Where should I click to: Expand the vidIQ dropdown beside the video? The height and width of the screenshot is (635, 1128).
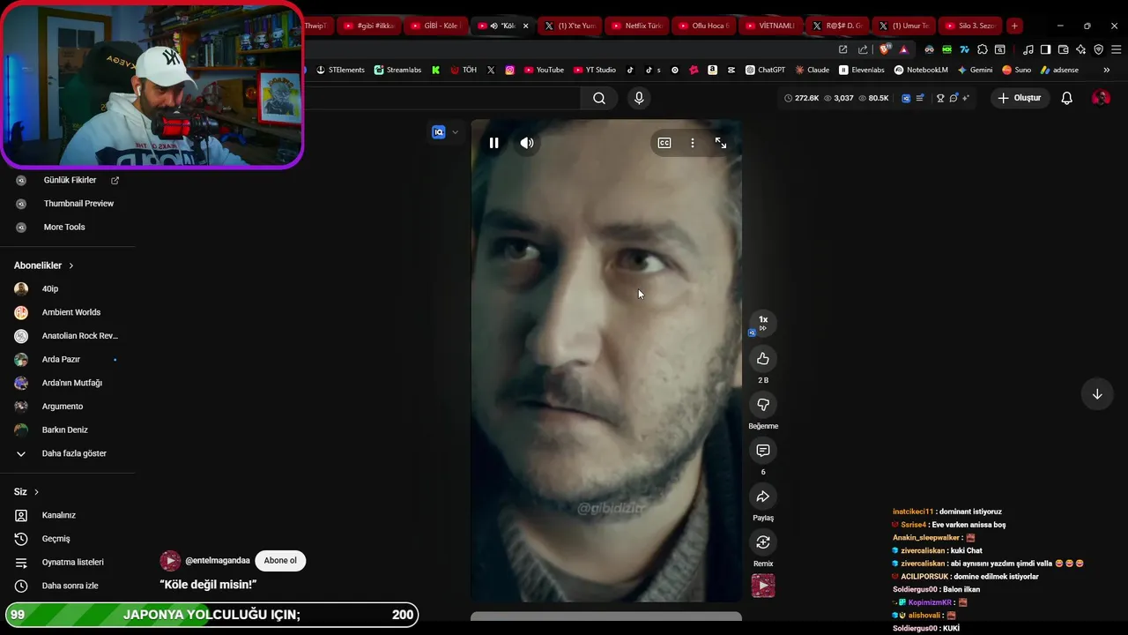[455, 132]
